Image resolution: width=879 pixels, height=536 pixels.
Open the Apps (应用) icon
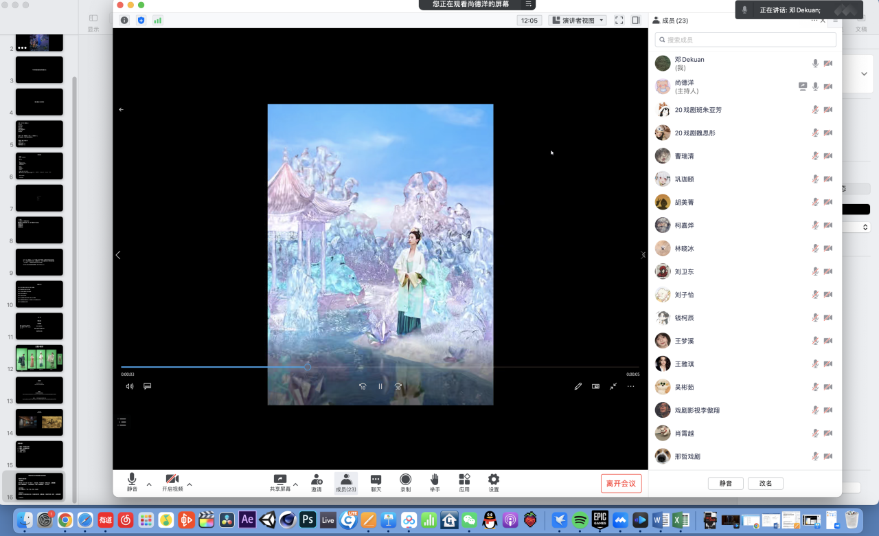[x=464, y=482]
